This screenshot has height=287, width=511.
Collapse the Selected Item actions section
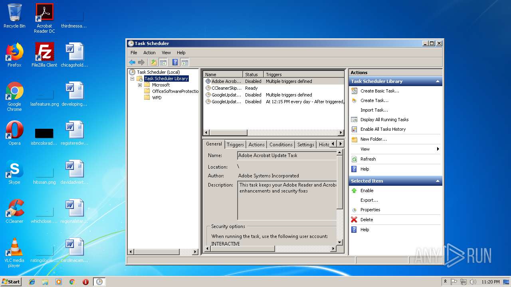(x=438, y=181)
